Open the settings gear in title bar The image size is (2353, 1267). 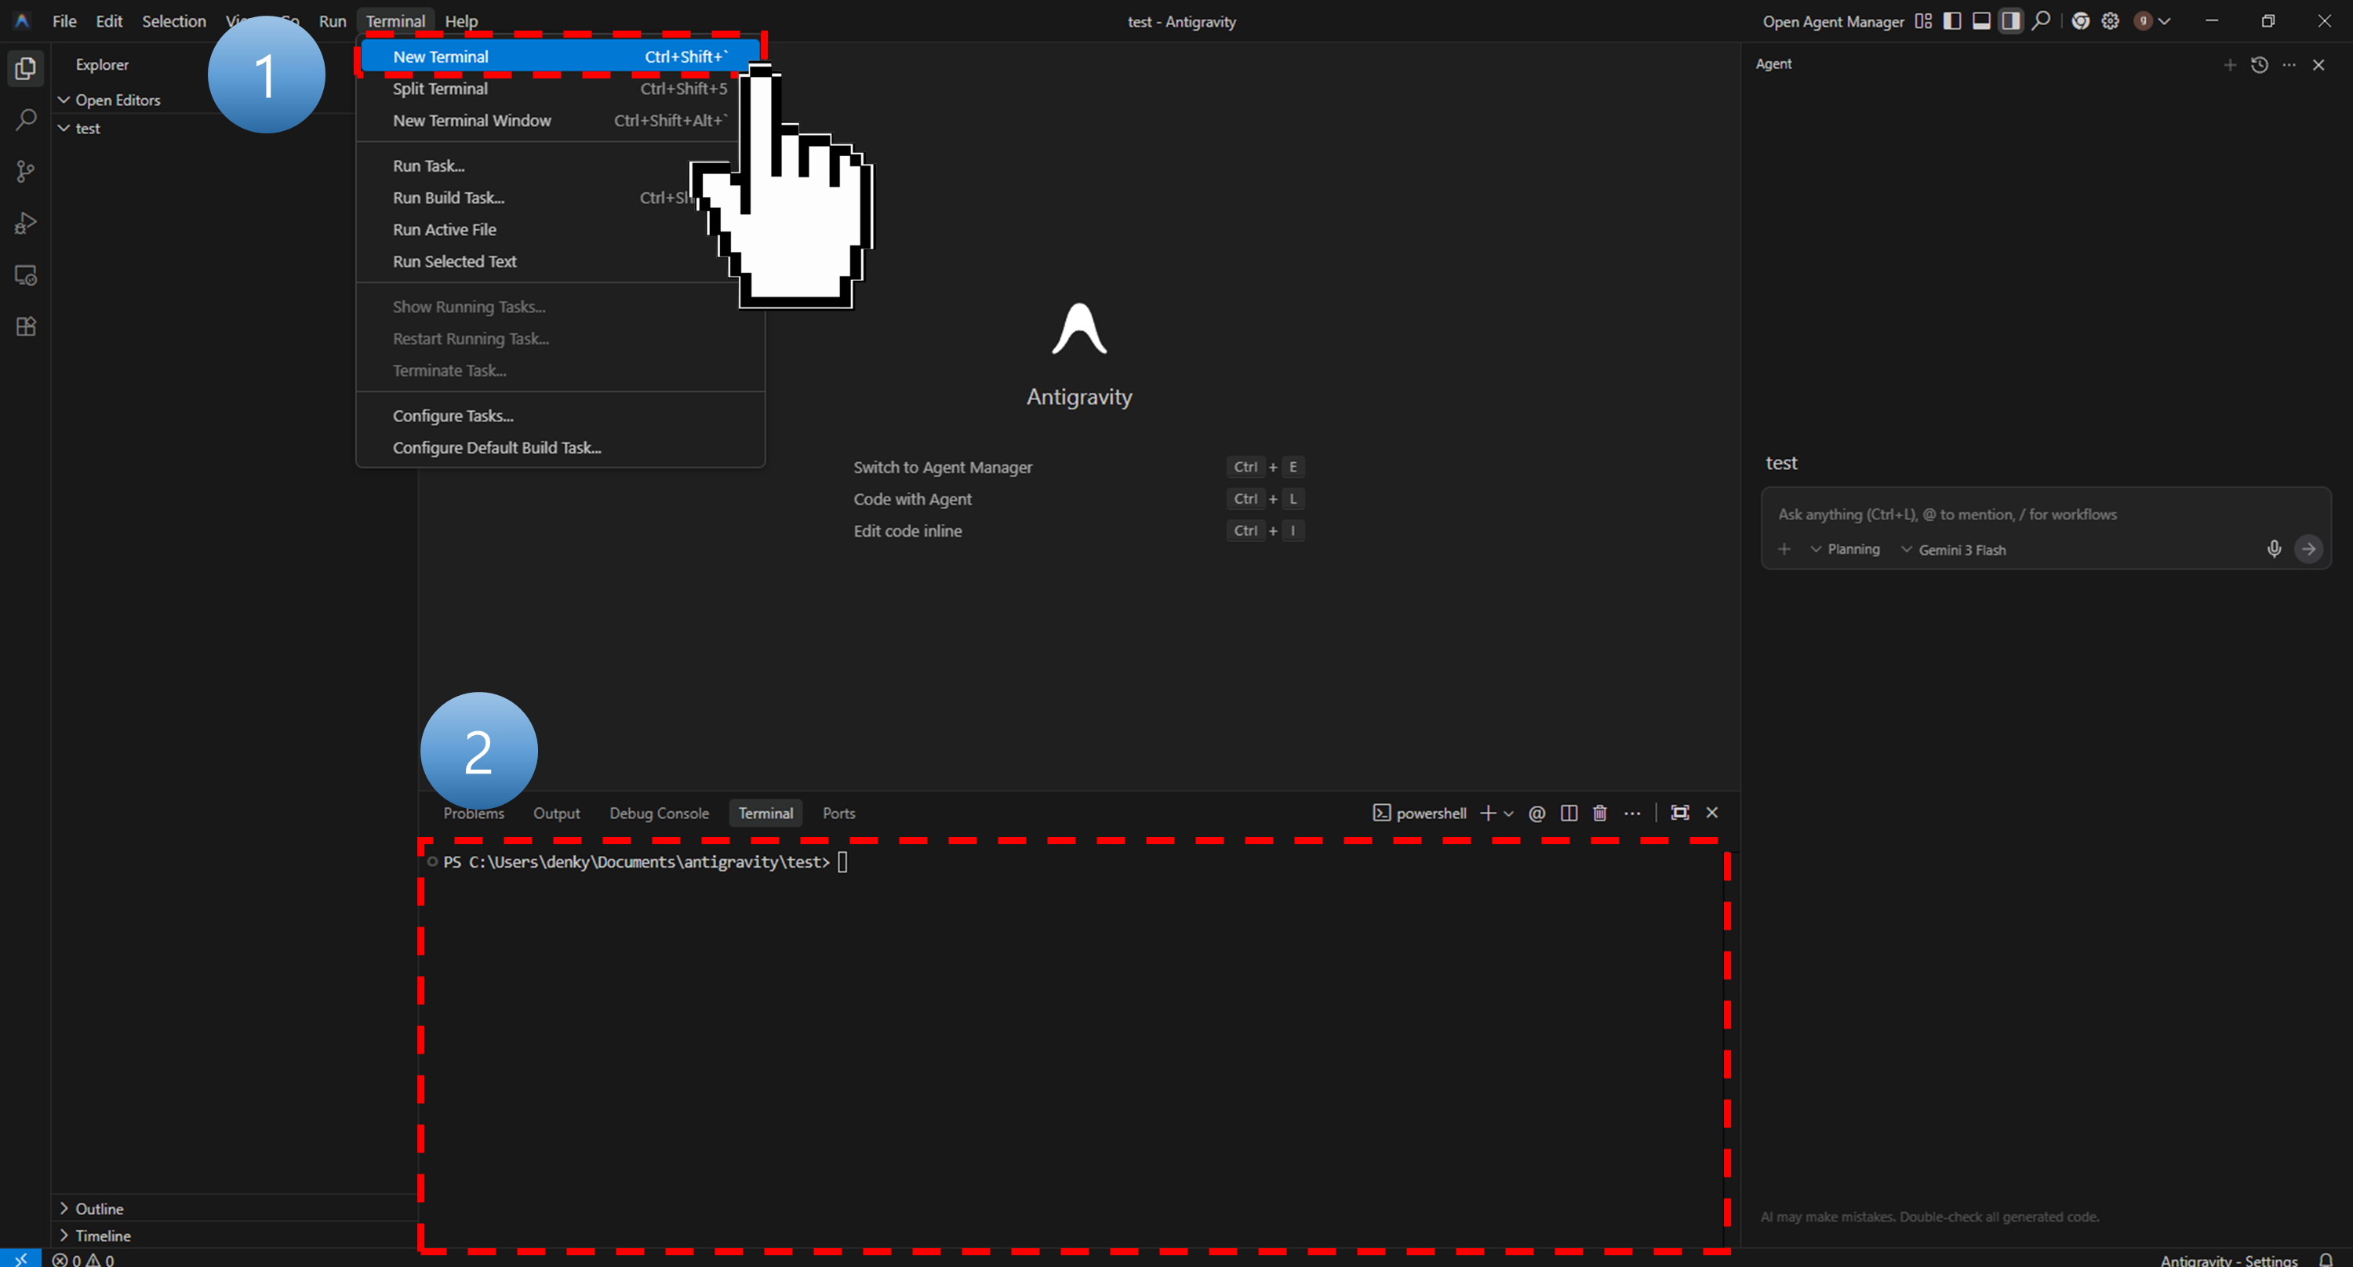(2110, 21)
